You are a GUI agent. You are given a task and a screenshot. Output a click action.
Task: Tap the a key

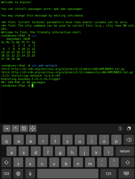point(12,151)
